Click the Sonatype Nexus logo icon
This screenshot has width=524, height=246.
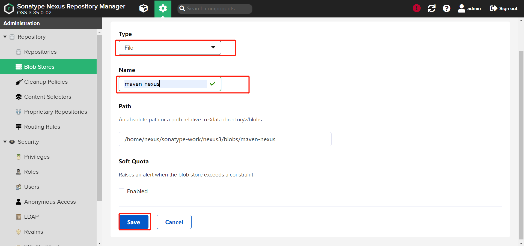coord(9,8)
